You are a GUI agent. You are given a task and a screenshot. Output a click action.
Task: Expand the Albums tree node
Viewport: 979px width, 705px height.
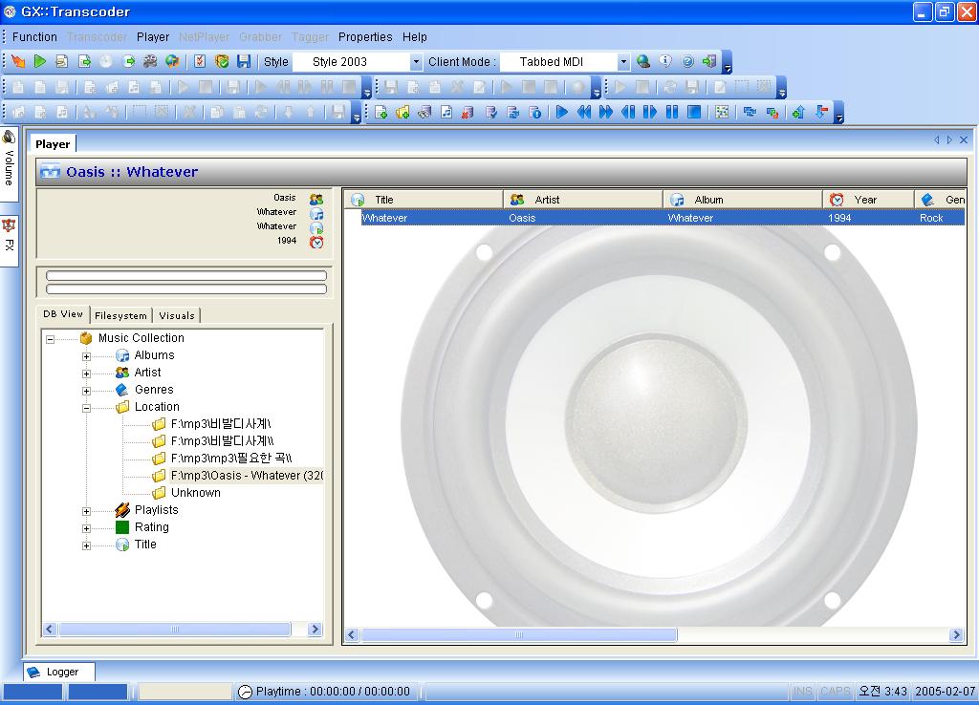[86, 355]
